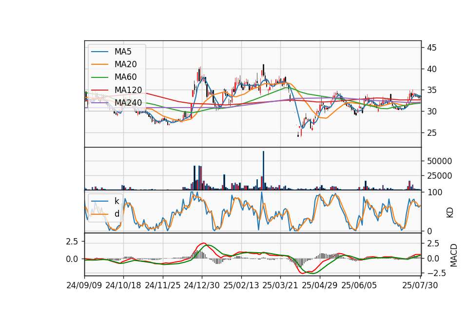Click the 24/12/30 date axis label
468x336 pixels.
click(202, 285)
